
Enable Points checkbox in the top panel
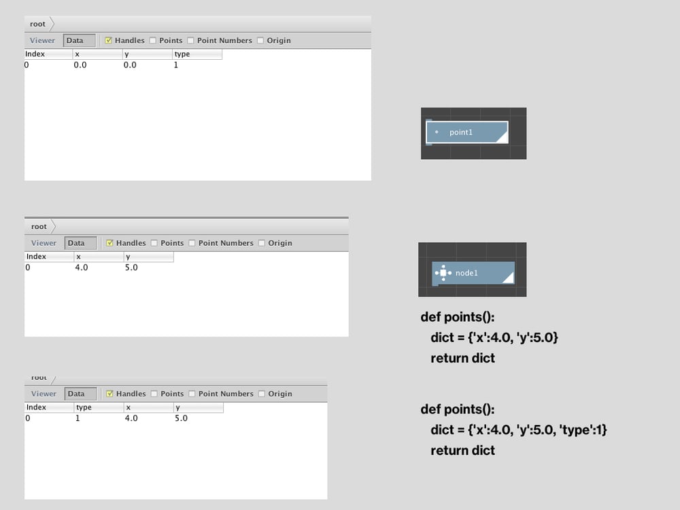[x=152, y=40]
